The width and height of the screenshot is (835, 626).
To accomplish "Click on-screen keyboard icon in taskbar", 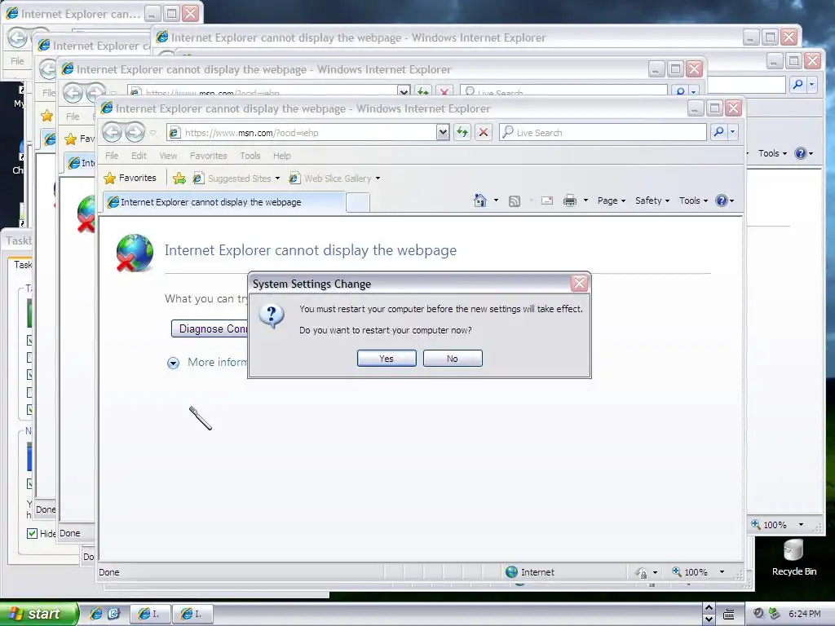I will click(728, 615).
